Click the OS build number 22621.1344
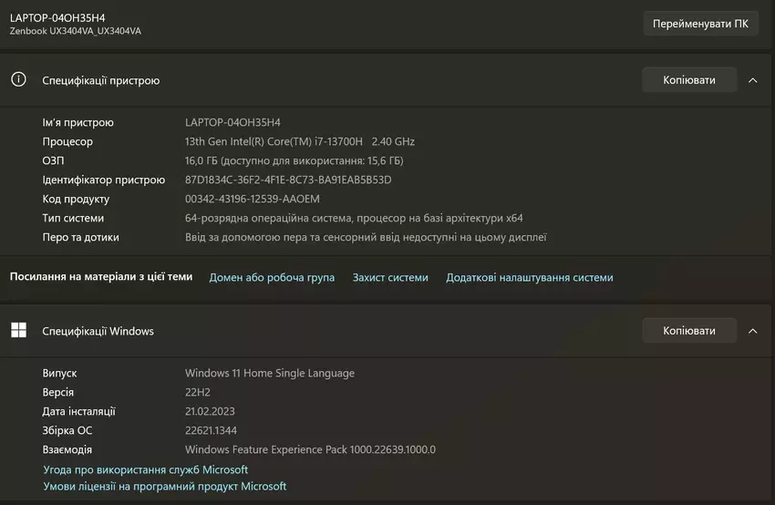 click(x=215, y=430)
